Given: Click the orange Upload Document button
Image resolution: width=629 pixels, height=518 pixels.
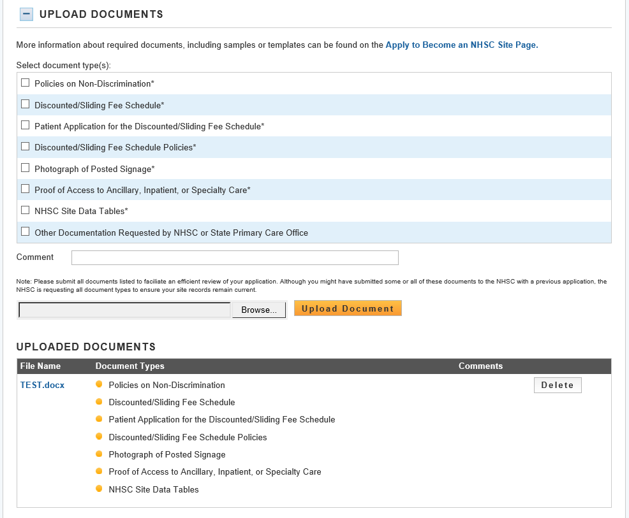Looking at the screenshot, I should [x=348, y=308].
